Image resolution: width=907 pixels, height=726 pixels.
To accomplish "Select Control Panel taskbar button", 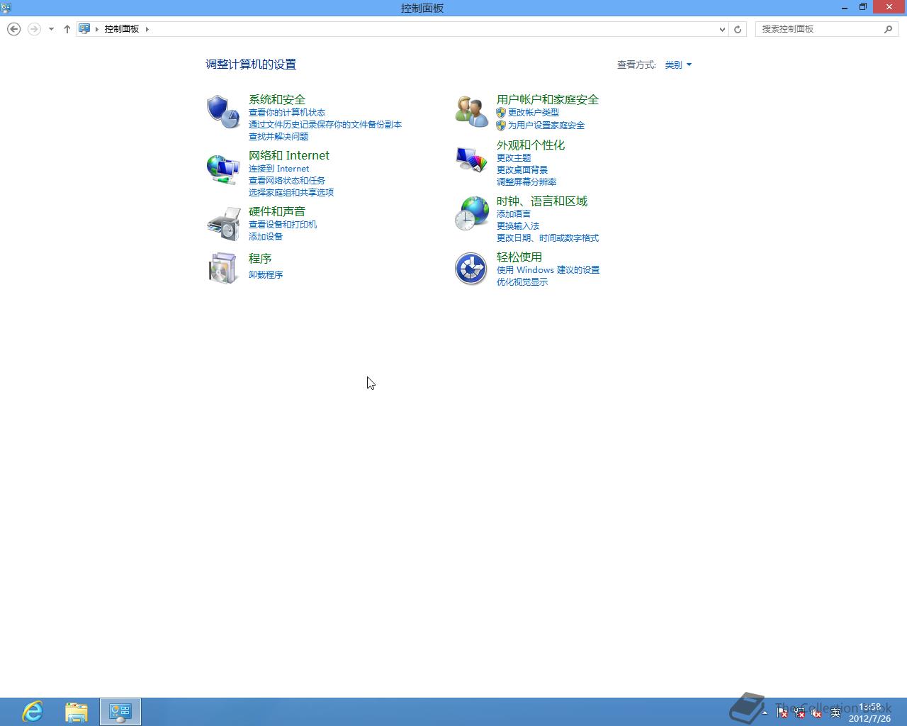I will 120,712.
